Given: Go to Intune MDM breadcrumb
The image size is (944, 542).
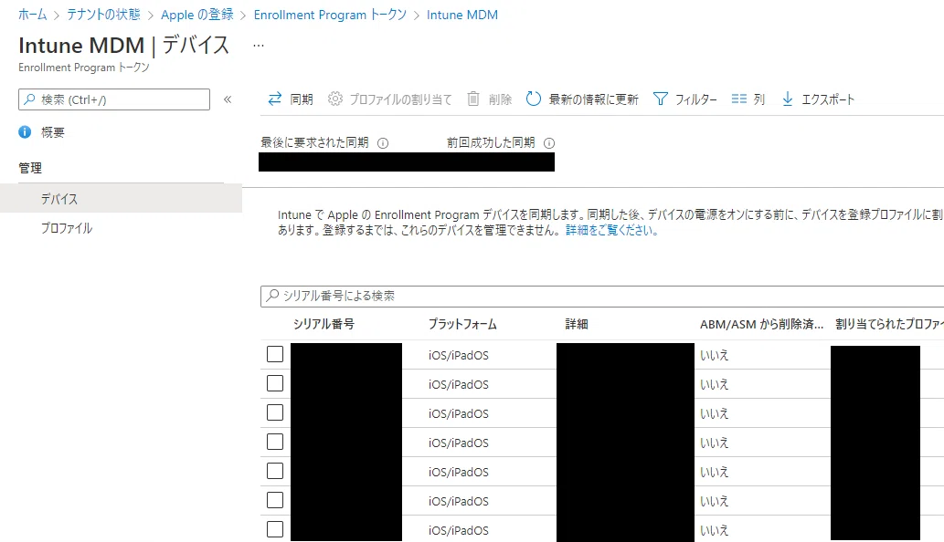Looking at the screenshot, I should pos(462,15).
